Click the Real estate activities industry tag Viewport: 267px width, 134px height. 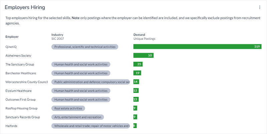pos(68,108)
